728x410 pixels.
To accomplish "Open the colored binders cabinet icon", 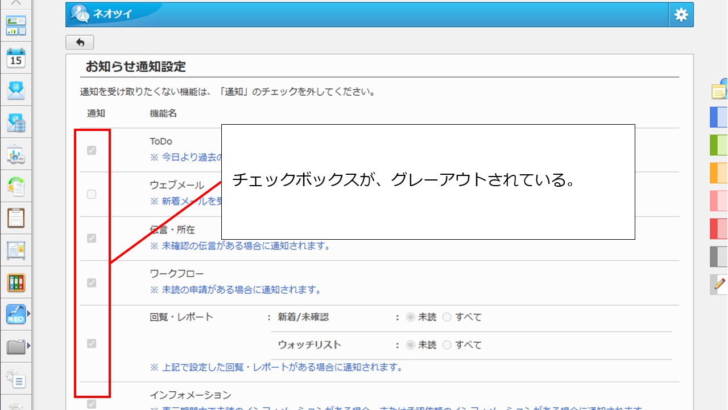I will click(16, 282).
